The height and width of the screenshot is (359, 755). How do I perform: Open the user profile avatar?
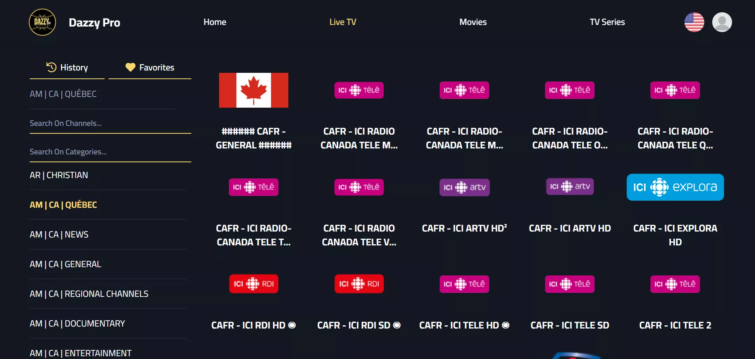[722, 22]
